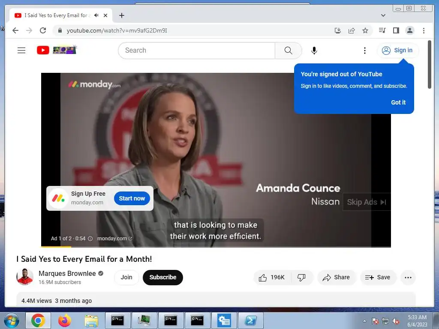Like the video with thumbs up
439x329 pixels.
[271, 277]
